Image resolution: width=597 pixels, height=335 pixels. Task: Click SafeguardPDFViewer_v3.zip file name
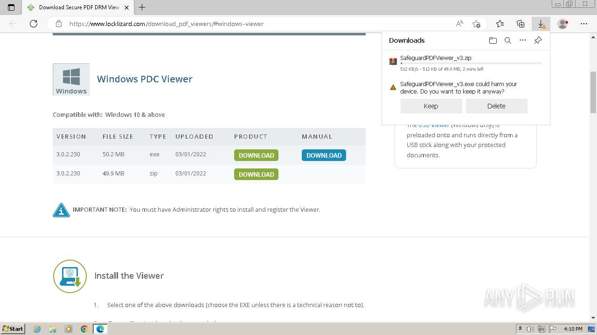[x=436, y=58]
